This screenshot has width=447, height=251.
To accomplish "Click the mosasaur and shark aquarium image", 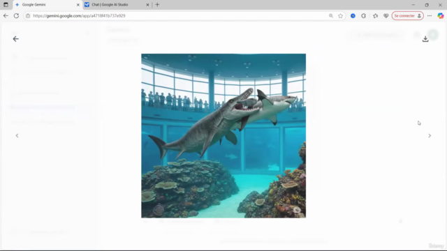I will [223, 136].
